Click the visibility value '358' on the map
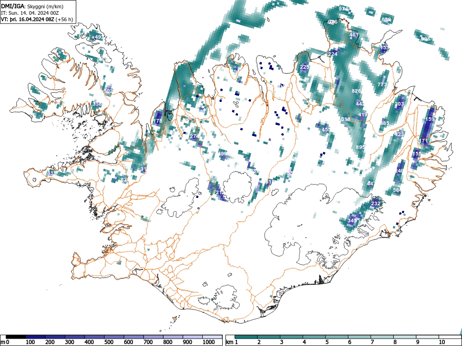Viewport: 462px width, 346px height. click(97, 103)
